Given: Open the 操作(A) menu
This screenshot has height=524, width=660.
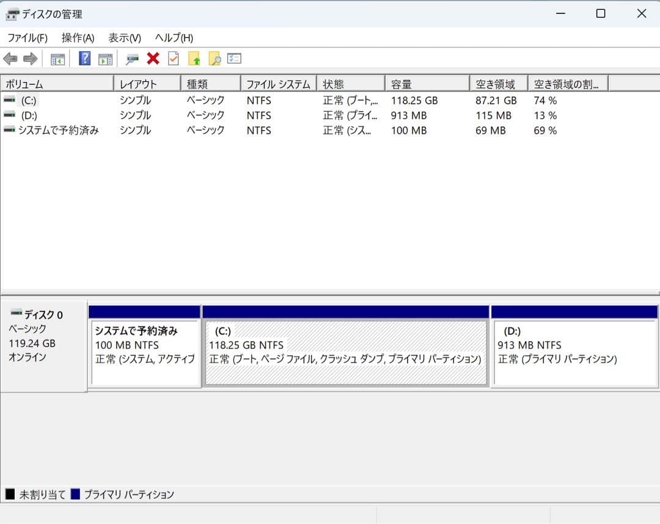Looking at the screenshot, I should [x=78, y=38].
